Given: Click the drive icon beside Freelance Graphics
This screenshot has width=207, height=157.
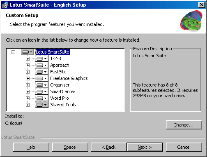Looking at the screenshot, I should [x=42, y=78].
